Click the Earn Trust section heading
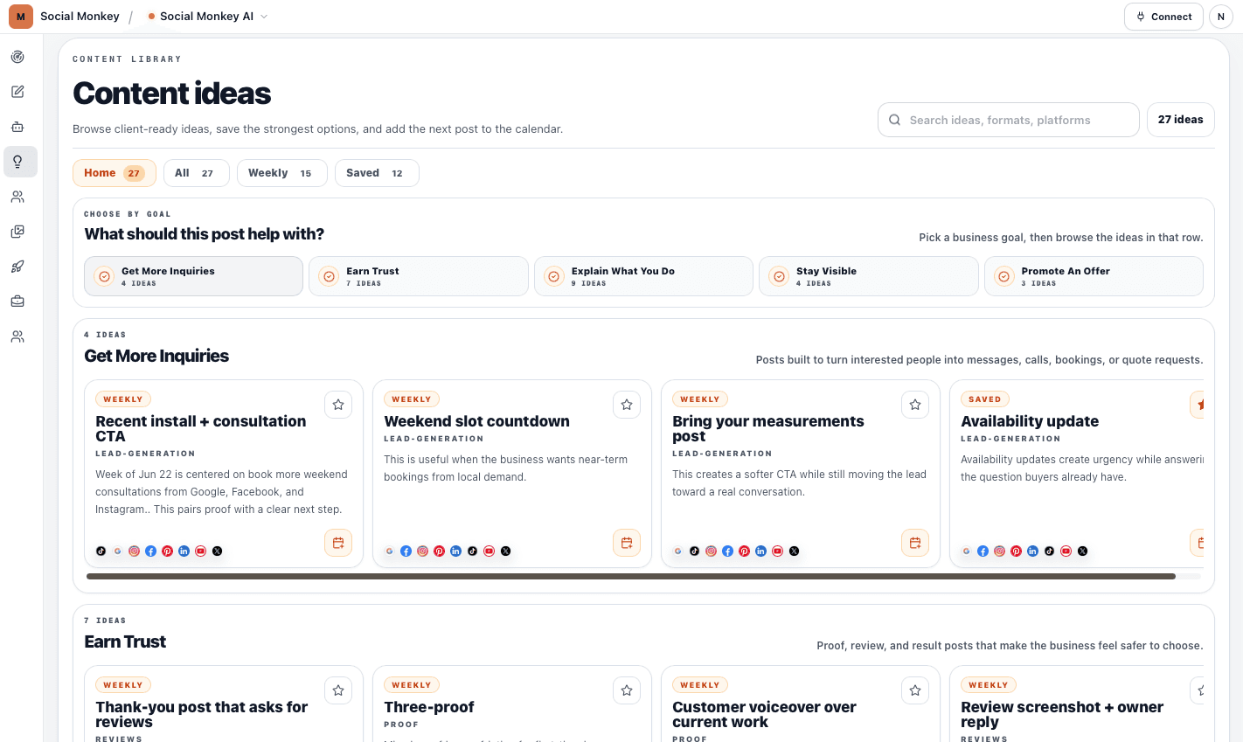The height and width of the screenshot is (742, 1243). click(x=125, y=641)
